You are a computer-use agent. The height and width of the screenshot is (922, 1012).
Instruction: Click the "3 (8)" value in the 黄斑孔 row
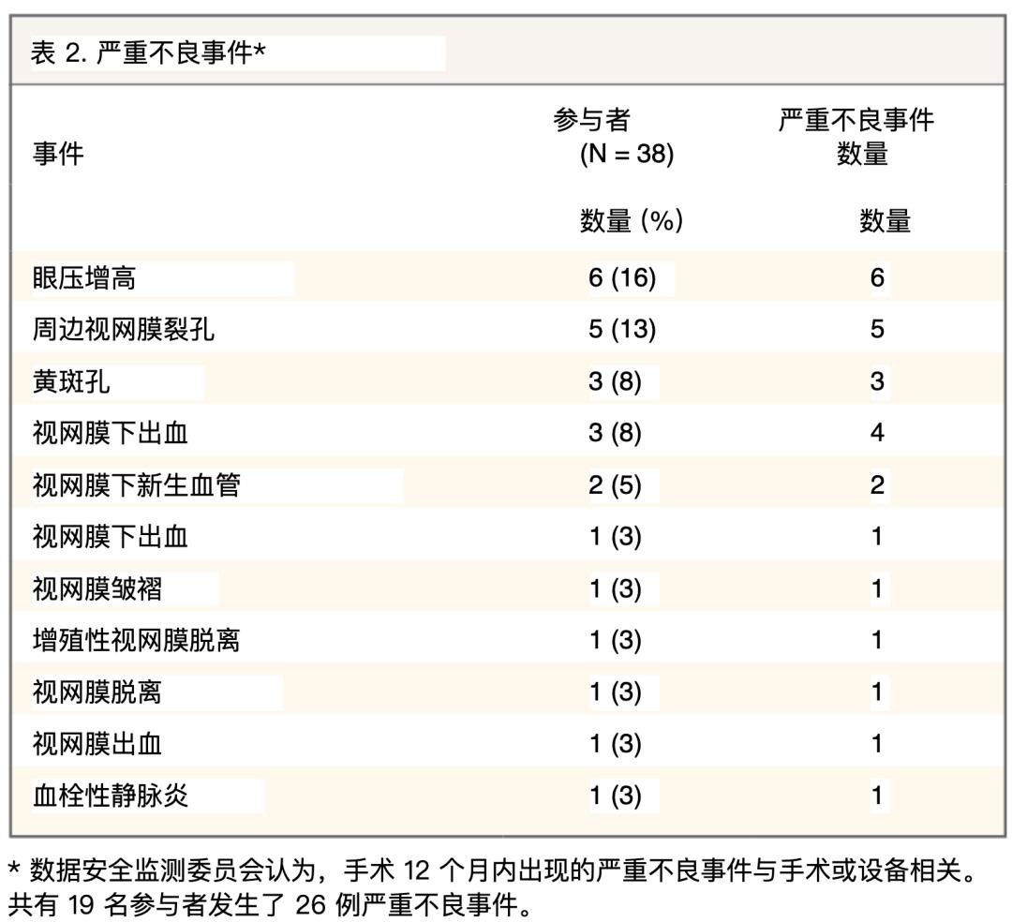[616, 381]
